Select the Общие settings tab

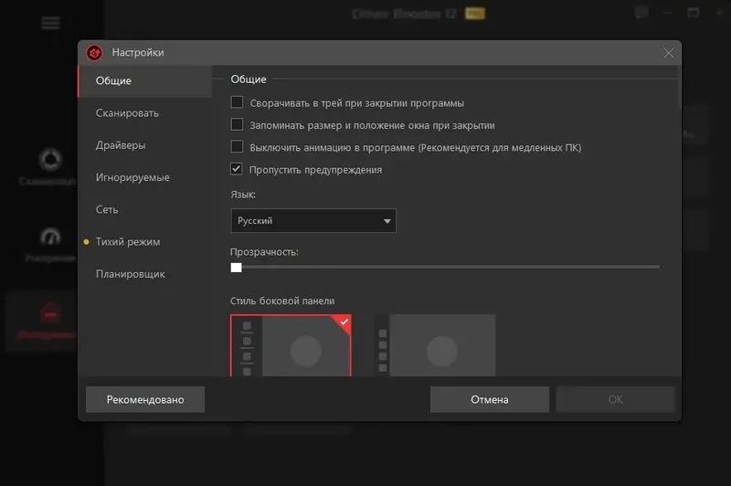(145, 81)
